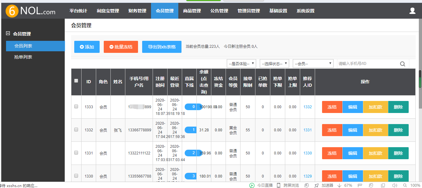422x188 pixels.
Task: Click the 加速器 rocket icon
Action: pyautogui.click(x=316, y=185)
